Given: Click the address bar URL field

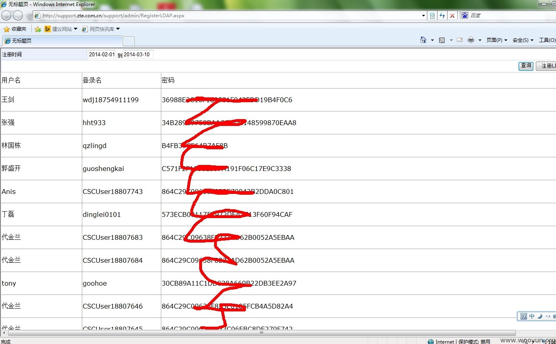Looking at the screenshot, I should pos(227,16).
